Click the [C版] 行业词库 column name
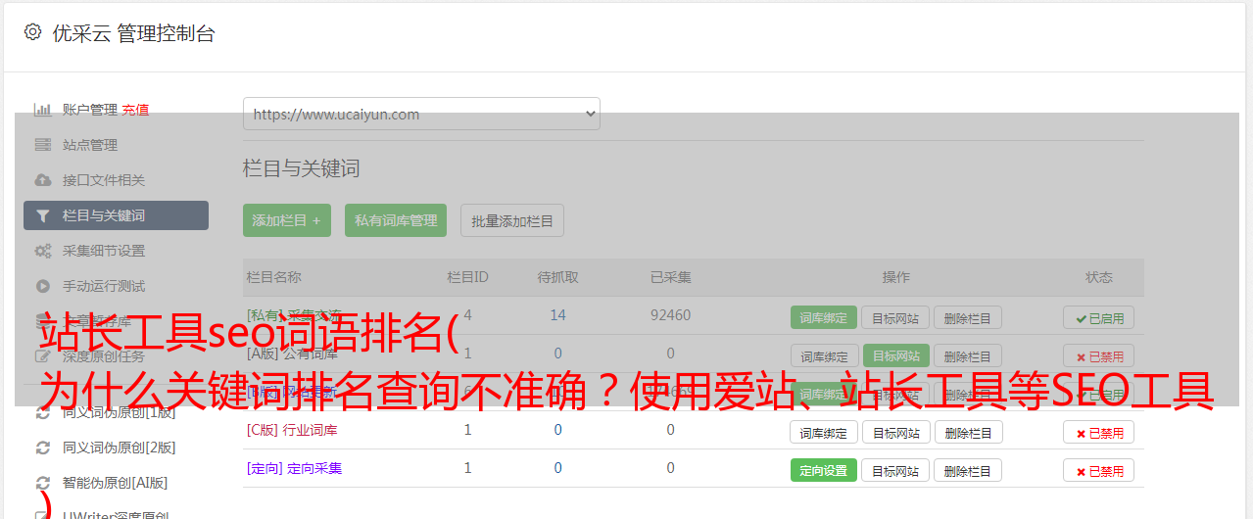 292,430
